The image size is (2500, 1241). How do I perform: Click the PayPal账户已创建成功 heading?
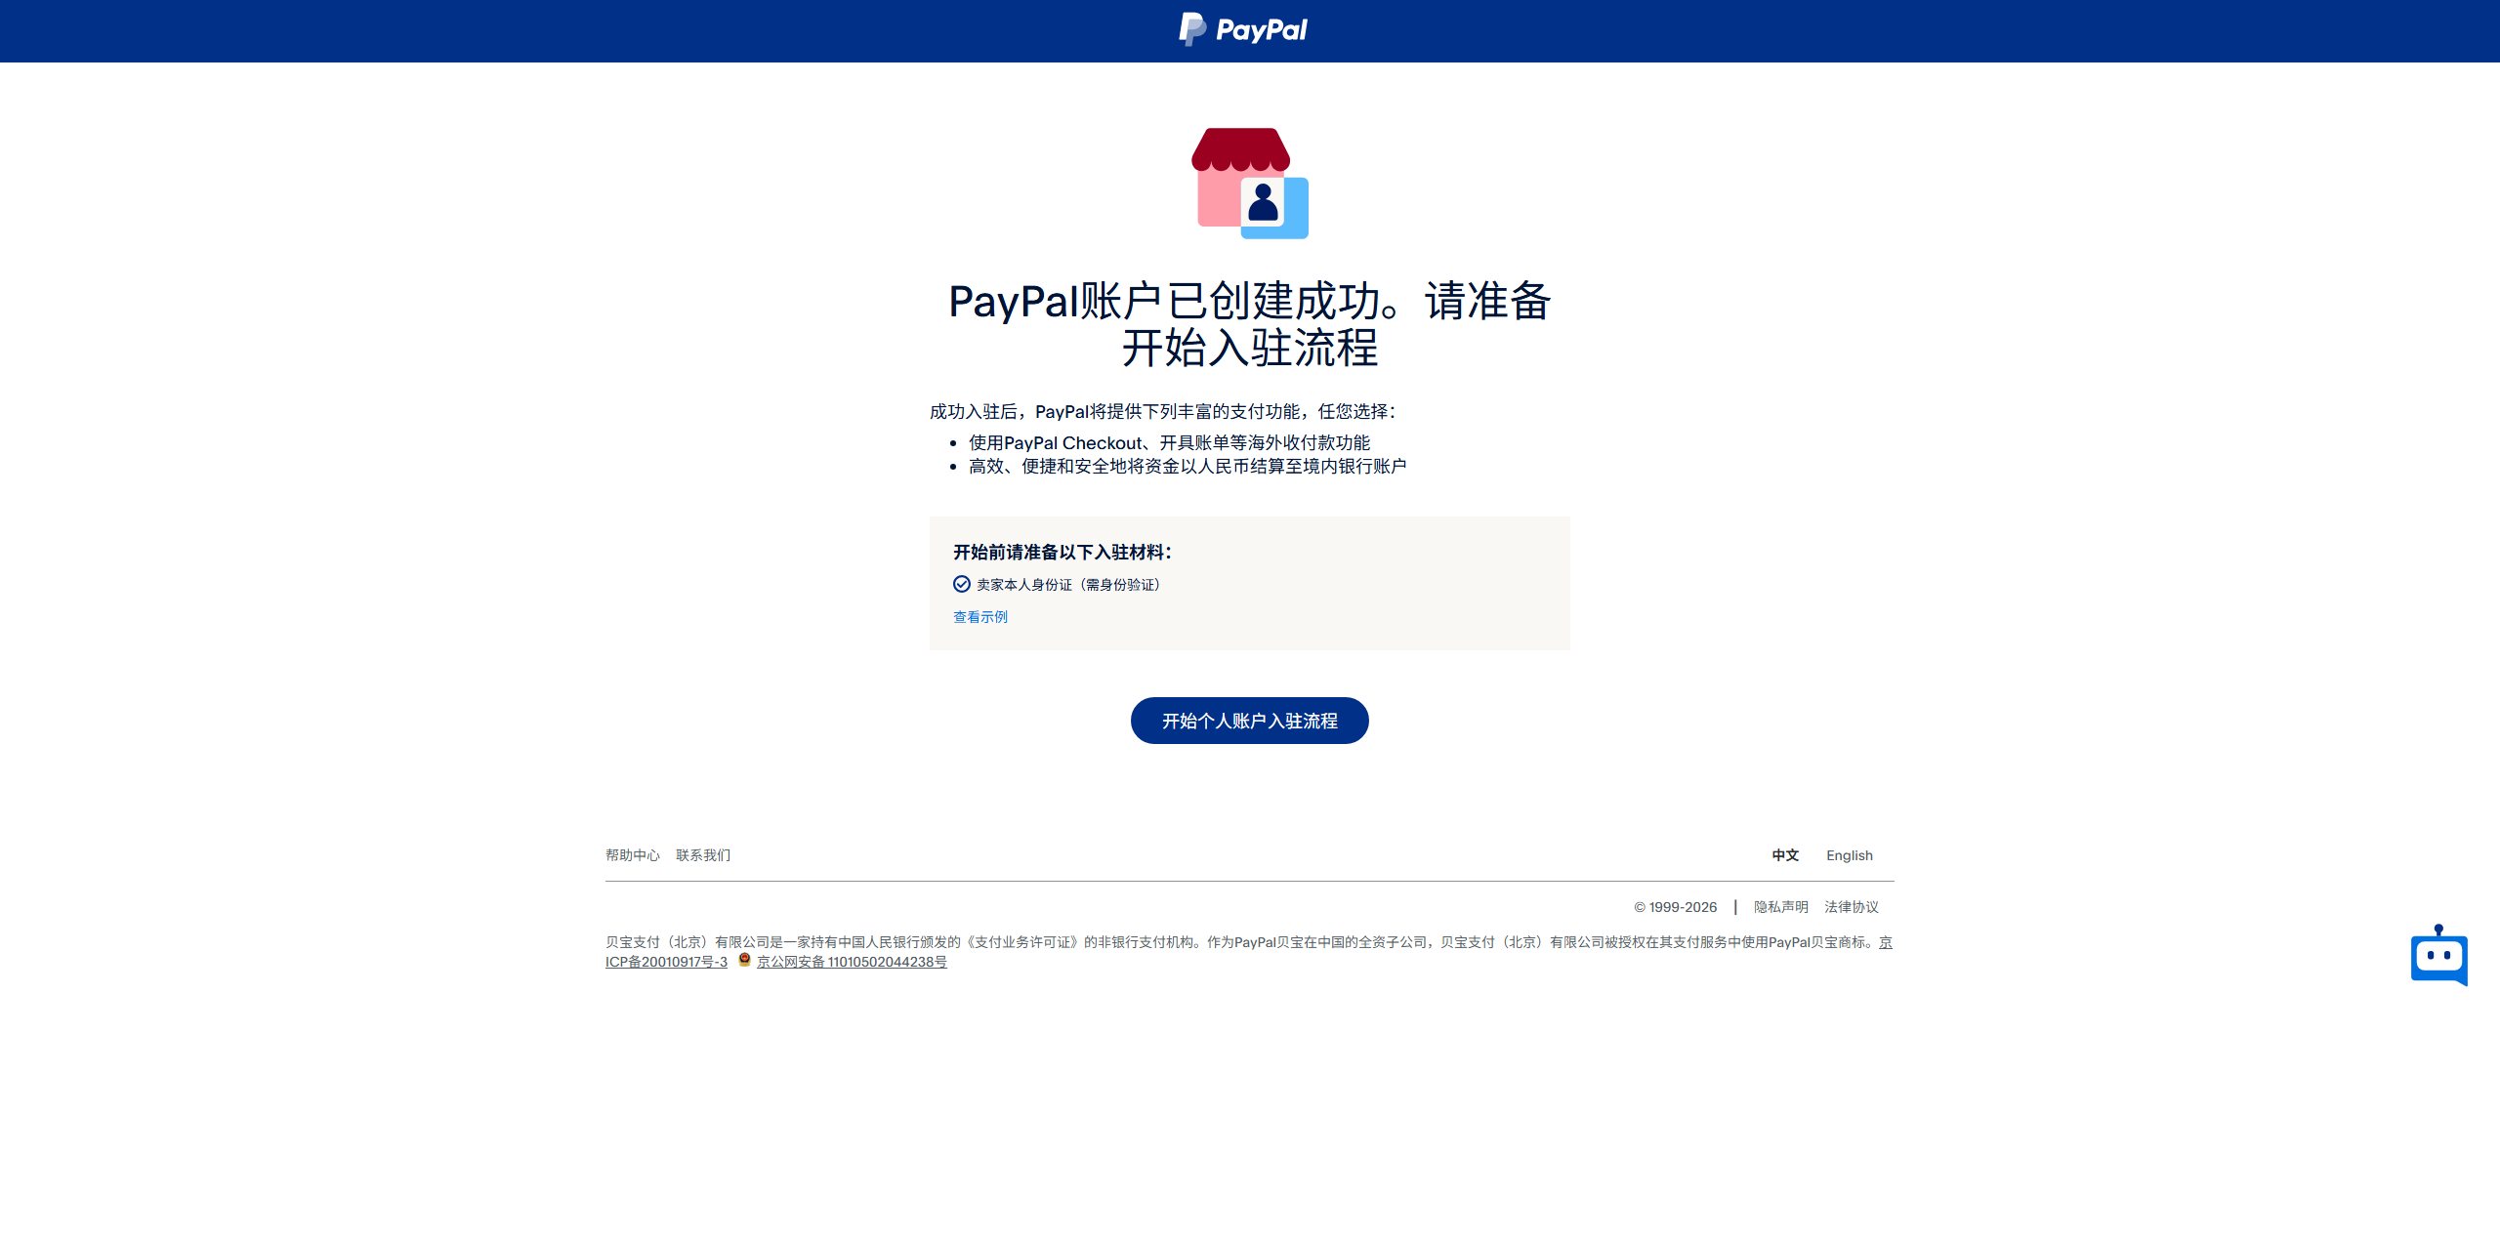pos(1250,324)
